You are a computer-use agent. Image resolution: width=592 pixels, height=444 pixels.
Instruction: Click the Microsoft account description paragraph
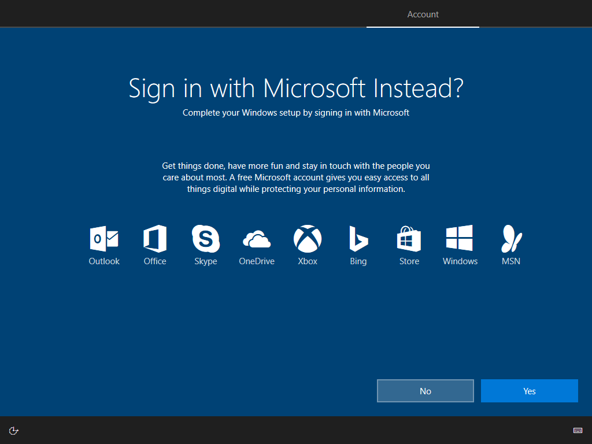click(x=295, y=177)
